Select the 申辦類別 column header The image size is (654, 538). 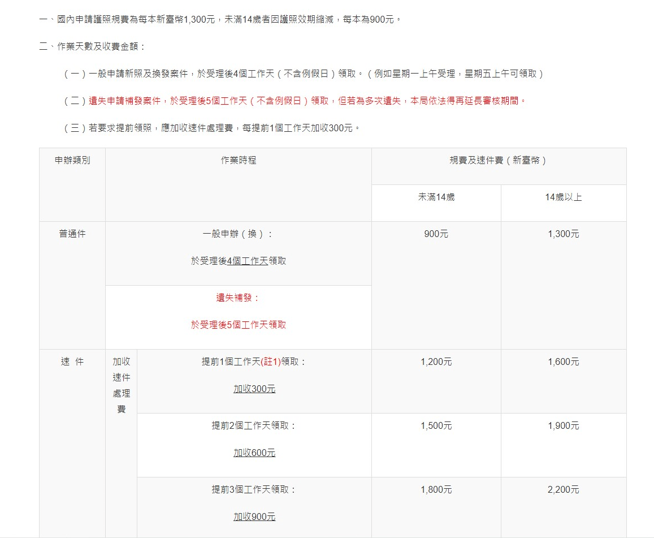[72, 161]
